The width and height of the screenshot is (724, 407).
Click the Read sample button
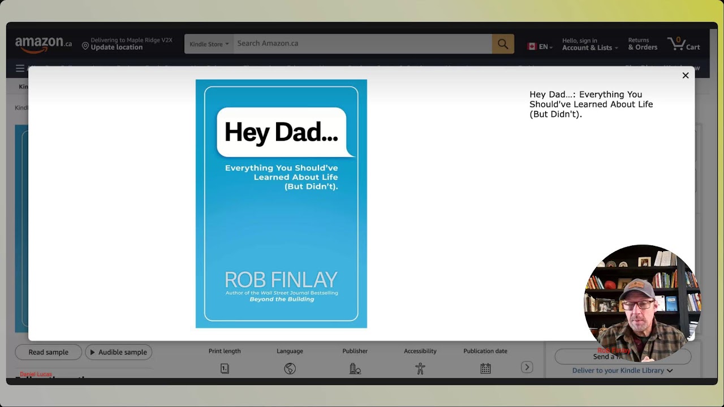point(49,352)
